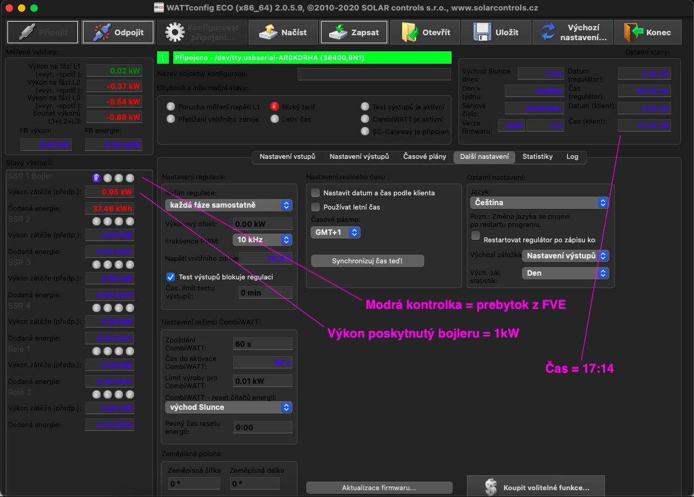Click the Letní čas status indicator

click(275, 119)
